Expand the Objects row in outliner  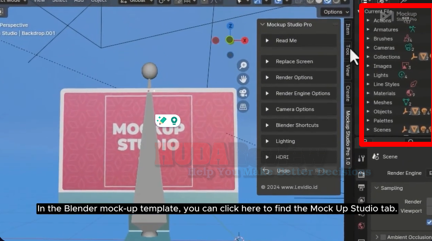[x=368, y=111]
